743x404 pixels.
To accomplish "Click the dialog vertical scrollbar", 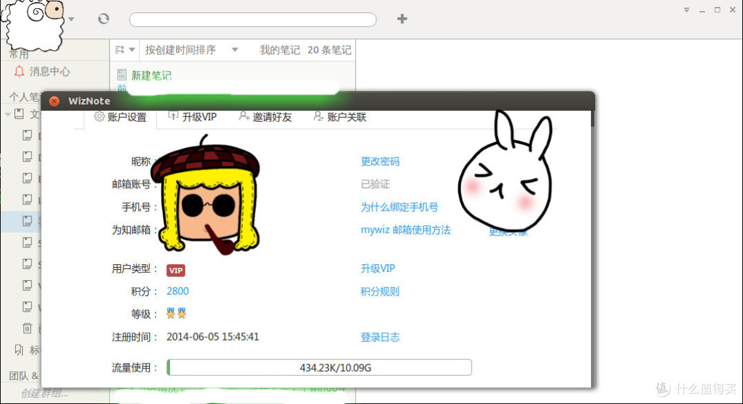I will tap(592, 118).
